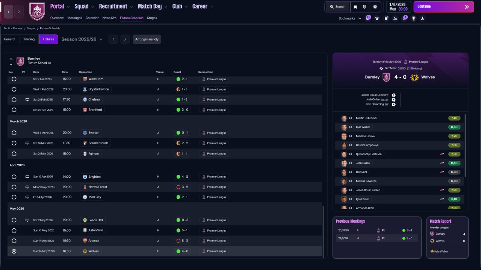This screenshot has height=270, width=481.
Task: Open the News Site submenu tab
Action: click(x=109, y=18)
